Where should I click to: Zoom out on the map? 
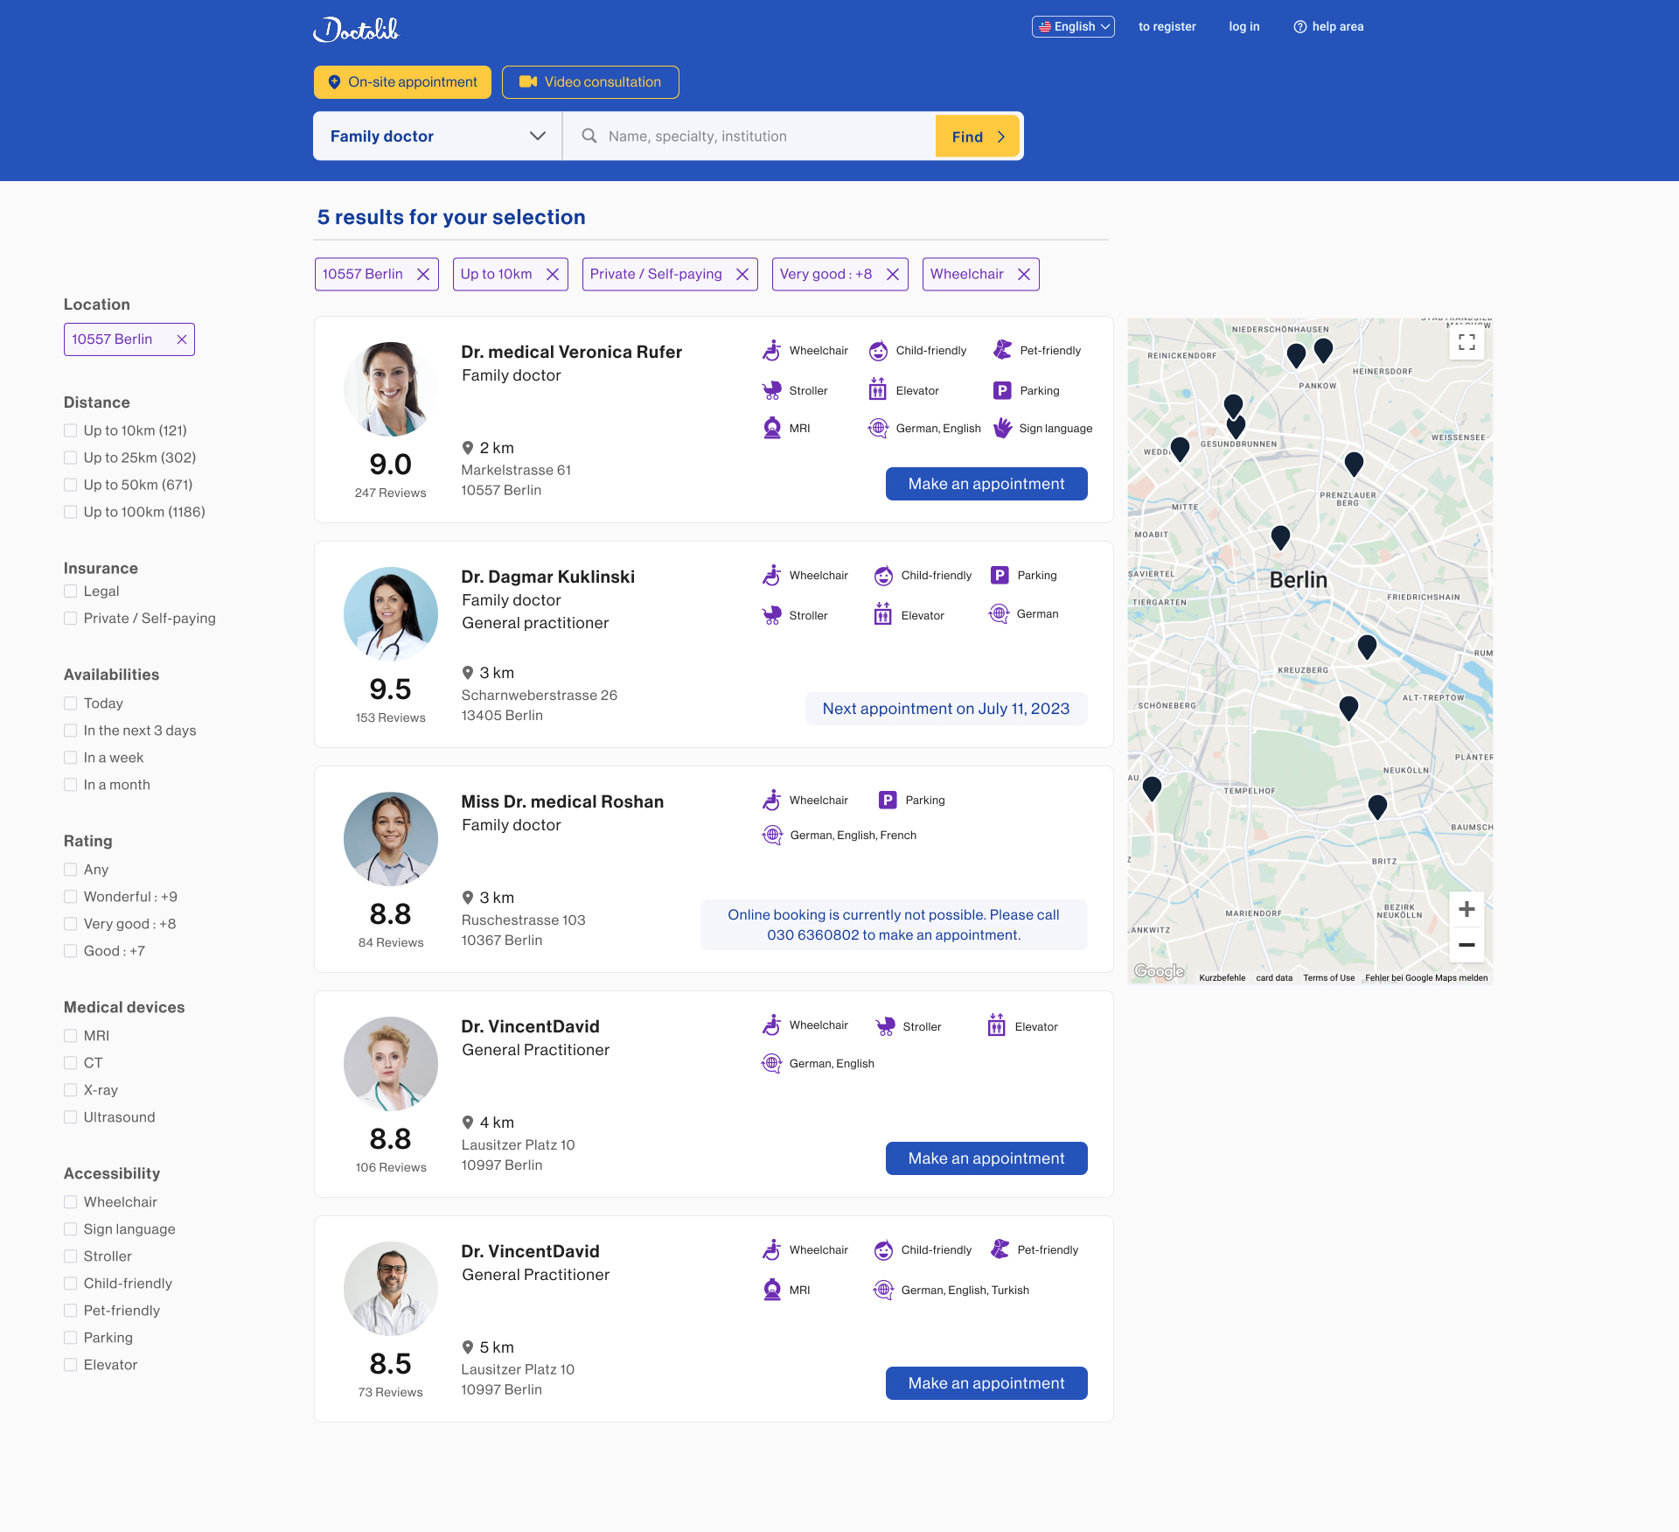click(x=1467, y=945)
